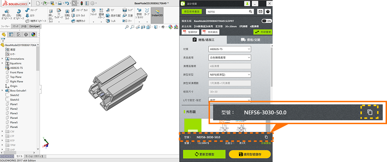Select the Extruded Boss/Base tool
387x162 pixels.
click(7, 15)
